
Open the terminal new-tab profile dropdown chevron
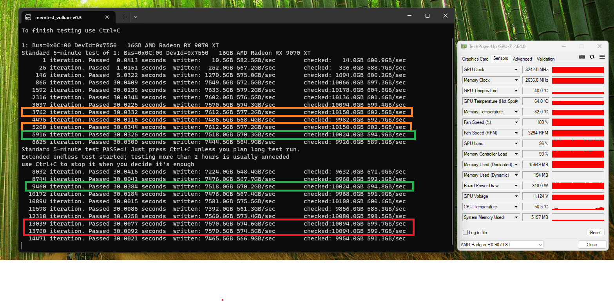[x=136, y=17]
